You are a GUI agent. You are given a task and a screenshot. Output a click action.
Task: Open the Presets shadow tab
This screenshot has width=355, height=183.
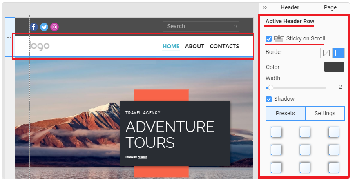285,113
